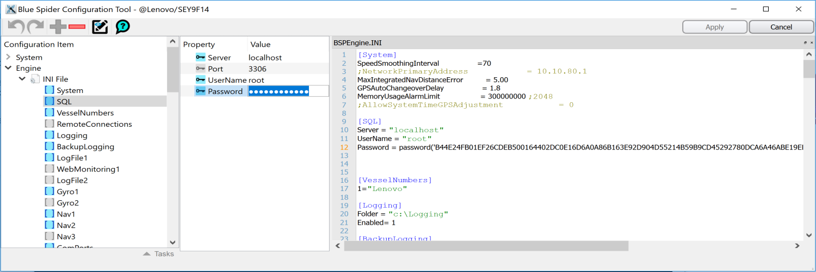Click the [VesselNumbers] header in the editor

(395, 180)
